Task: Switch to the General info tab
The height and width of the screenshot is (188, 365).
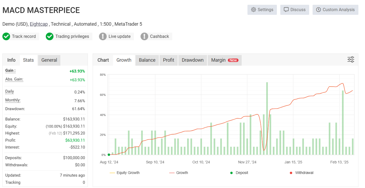Action: click(x=49, y=60)
